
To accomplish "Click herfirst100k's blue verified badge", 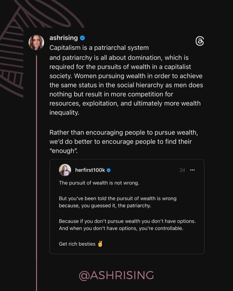I will pyautogui.click(x=108, y=170).
